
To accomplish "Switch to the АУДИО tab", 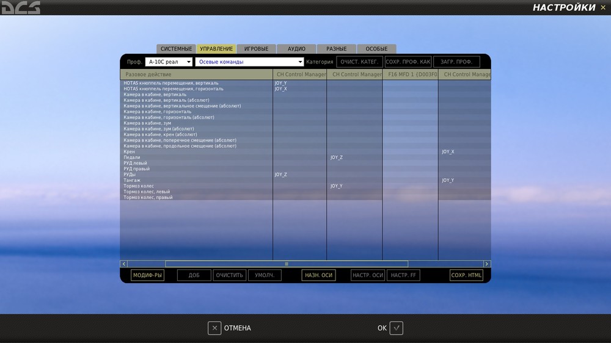I will tap(296, 49).
